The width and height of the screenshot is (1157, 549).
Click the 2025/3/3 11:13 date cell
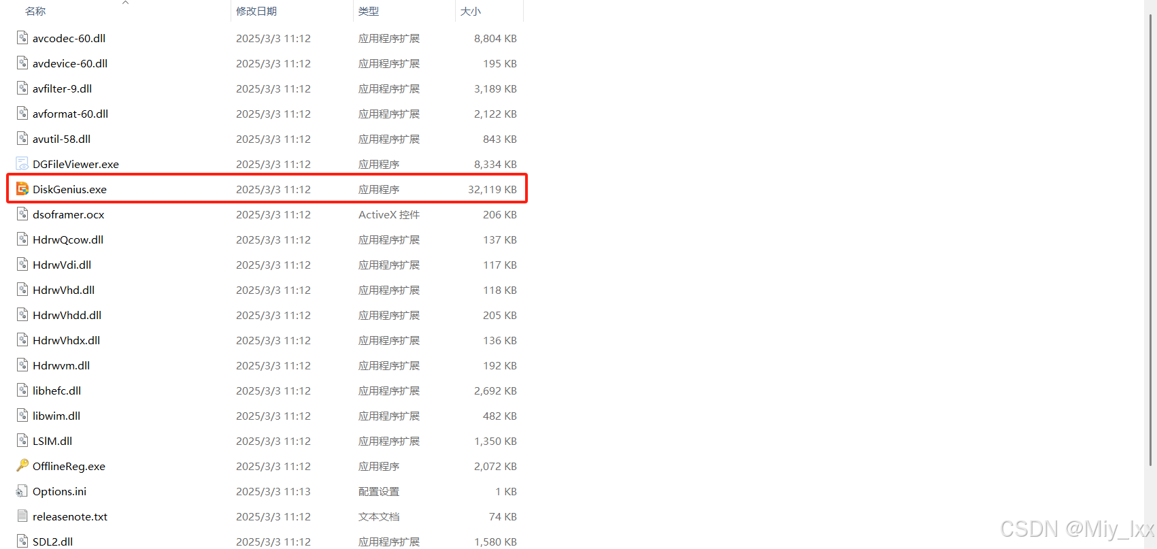[x=273, y=492]
